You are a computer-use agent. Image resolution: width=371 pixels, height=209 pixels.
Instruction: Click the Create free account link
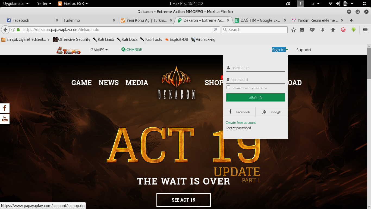[241, 123]
